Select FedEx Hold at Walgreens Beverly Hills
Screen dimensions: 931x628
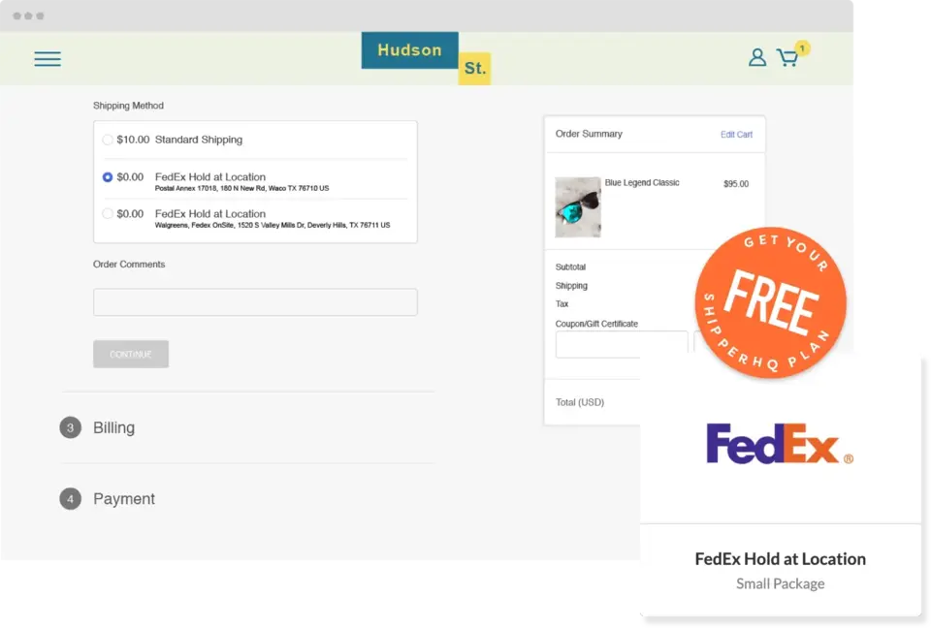[108, 213]
